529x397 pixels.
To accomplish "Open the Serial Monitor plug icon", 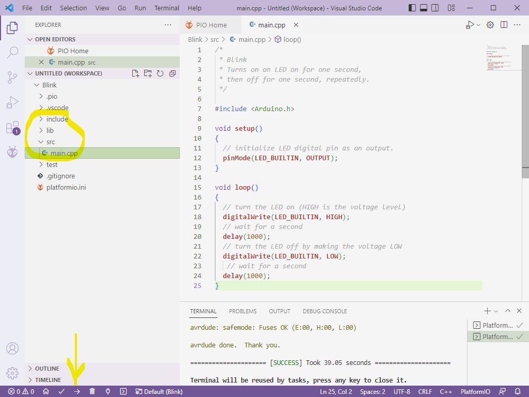I will point(108,391).
